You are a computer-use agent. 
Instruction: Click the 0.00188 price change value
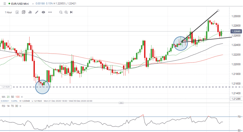[40, 3]
